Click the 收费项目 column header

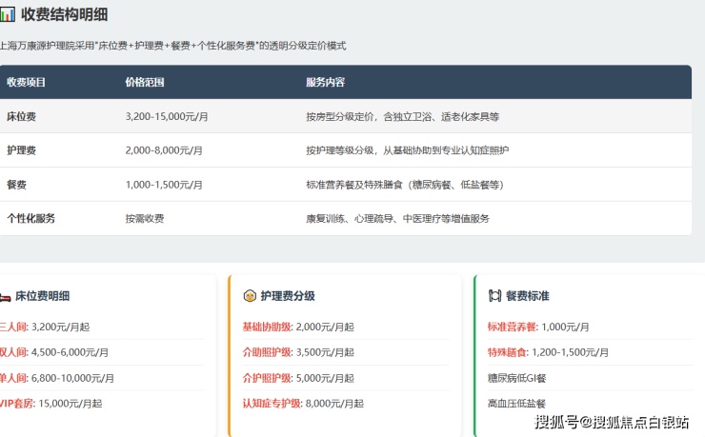26,83
